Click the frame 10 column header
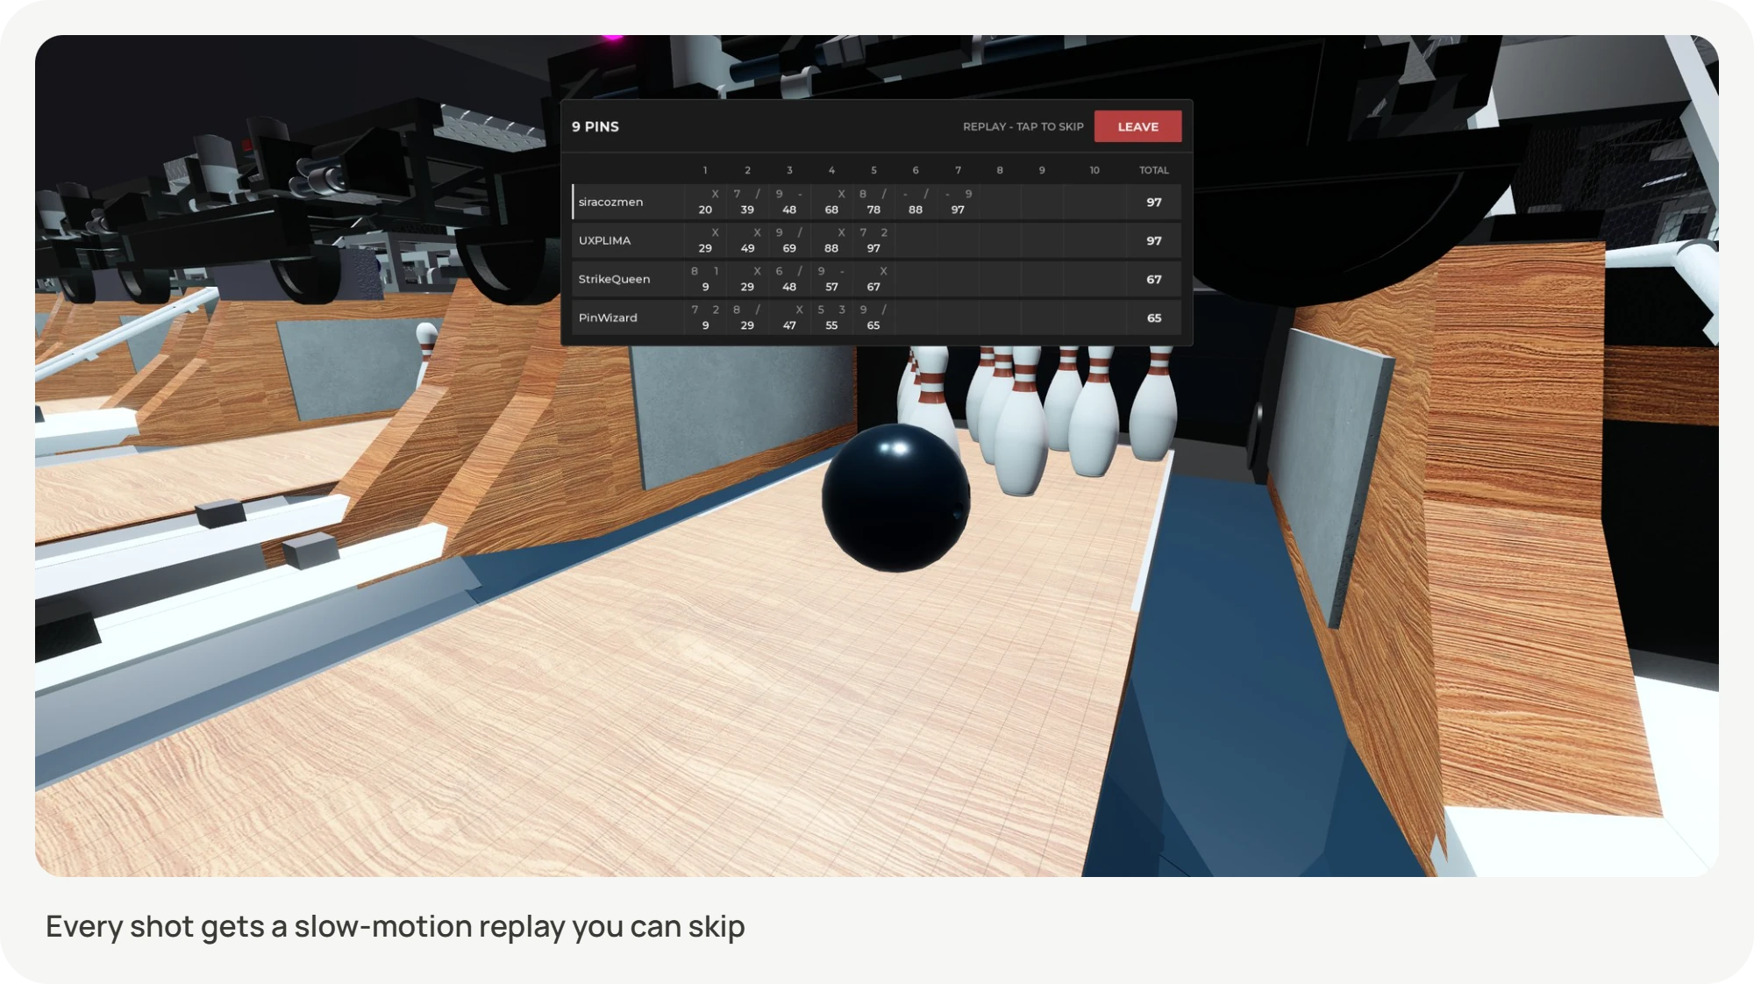Viewport: 1754px width, 984px height. 1094,170
